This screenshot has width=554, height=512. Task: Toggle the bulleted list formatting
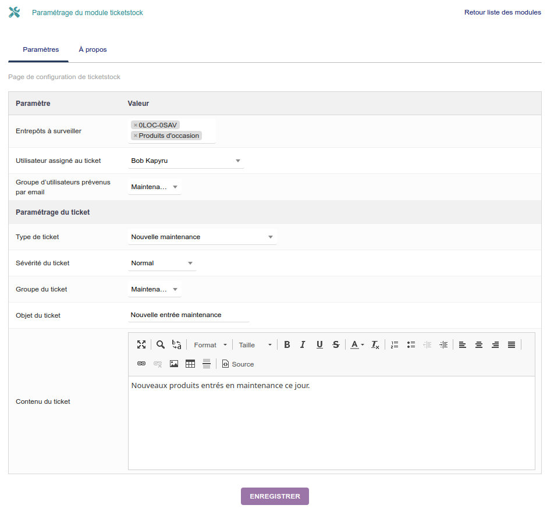tap(411, 344)
